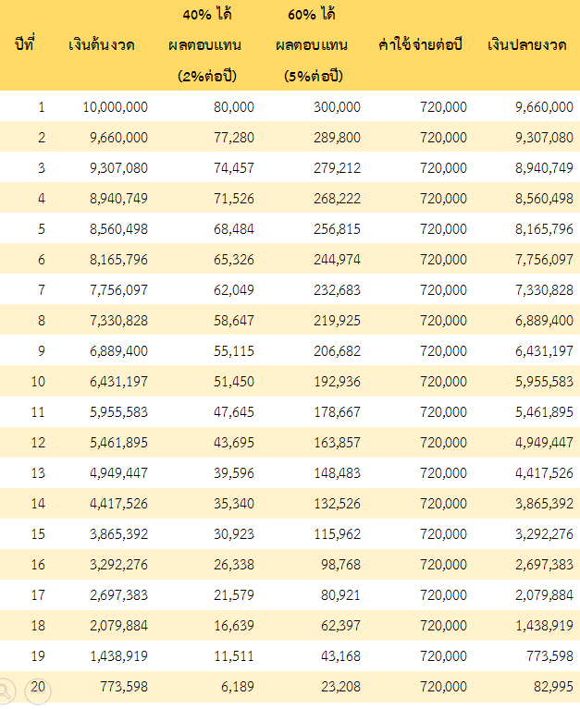
Task: Click the circular icon behind year 20
Action: click(x=38, y=690)
